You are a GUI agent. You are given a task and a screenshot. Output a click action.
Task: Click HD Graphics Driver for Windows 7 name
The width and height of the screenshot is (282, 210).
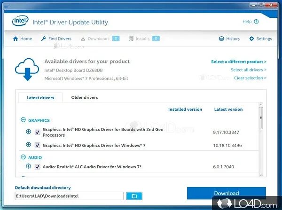[x=94, y=145]
